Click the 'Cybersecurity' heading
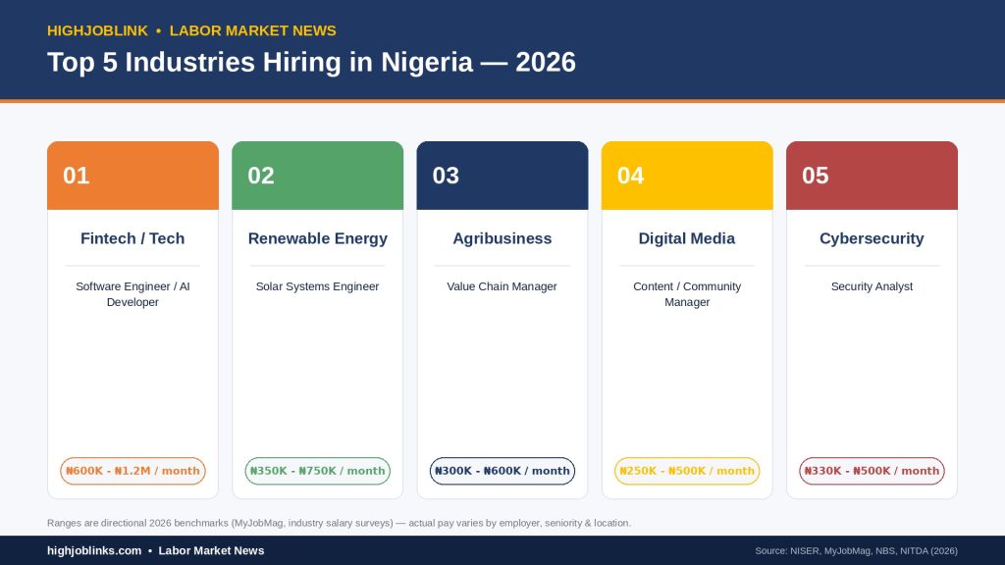1005x565 pixels. coord(872,238)
